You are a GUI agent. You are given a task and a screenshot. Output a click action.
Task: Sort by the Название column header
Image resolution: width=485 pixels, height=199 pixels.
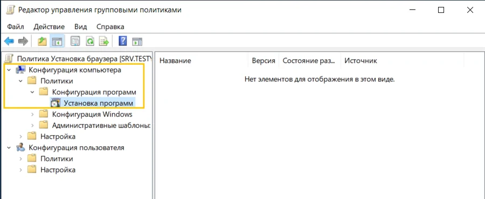pos(202,60)
